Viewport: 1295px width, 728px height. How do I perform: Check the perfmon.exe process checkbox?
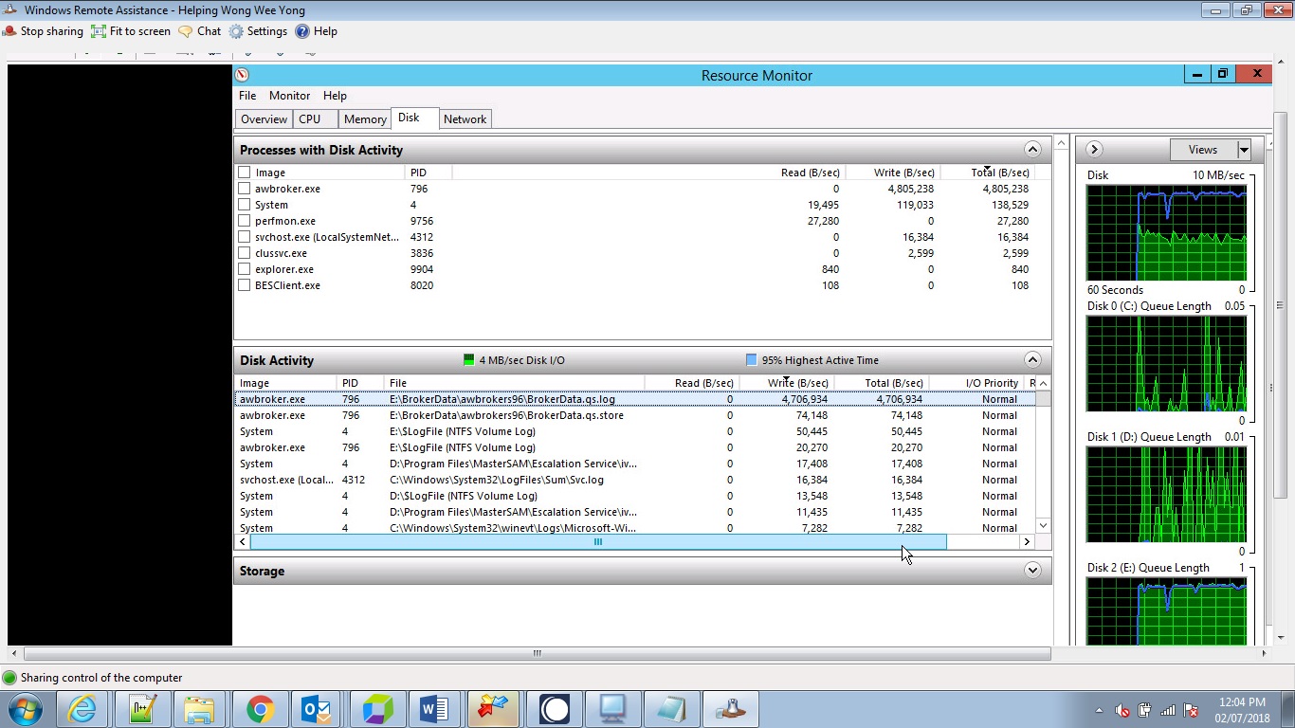[x=245, y=221]
